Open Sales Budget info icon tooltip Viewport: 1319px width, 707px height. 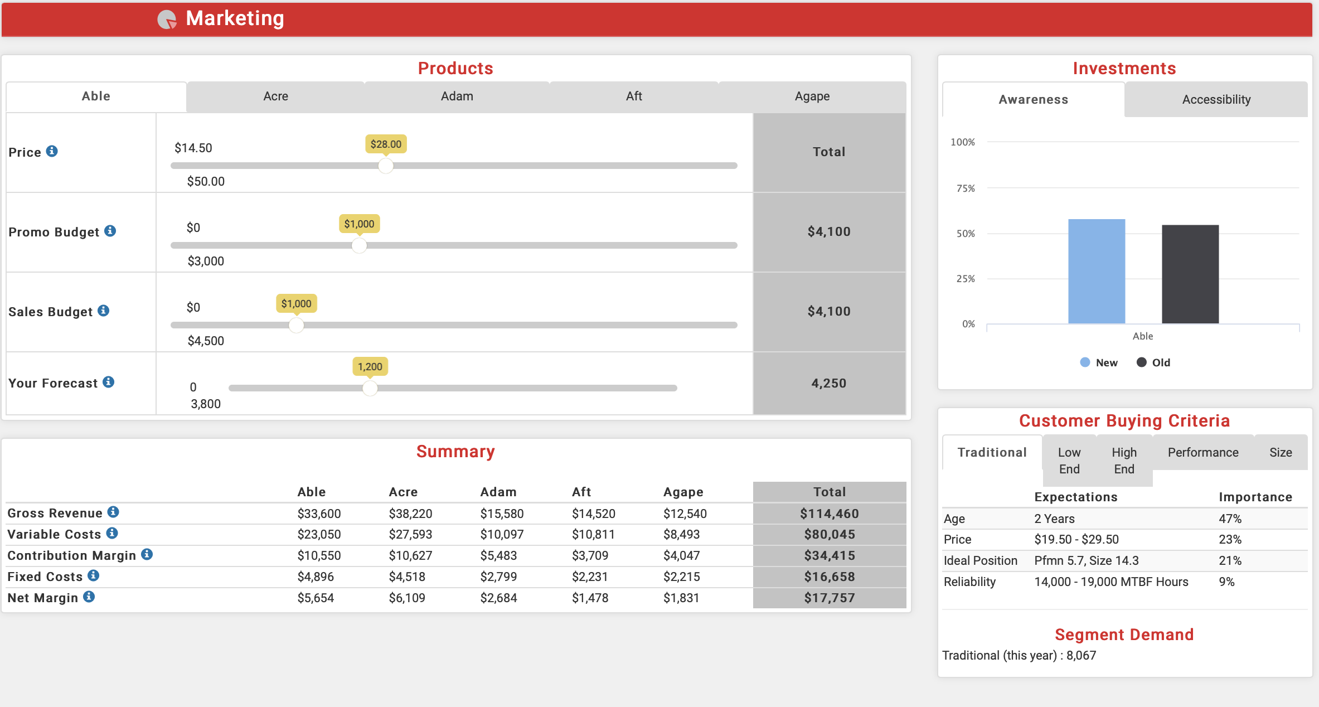pyautogui.click(x=104, y=311)
